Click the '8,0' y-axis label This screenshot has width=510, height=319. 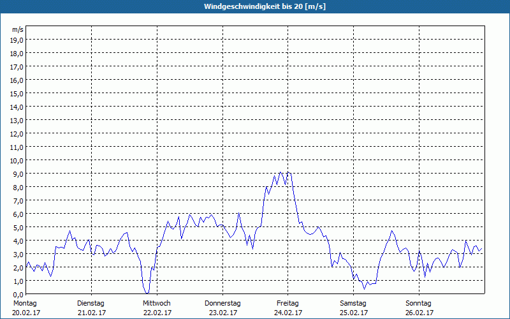(18, 188)
